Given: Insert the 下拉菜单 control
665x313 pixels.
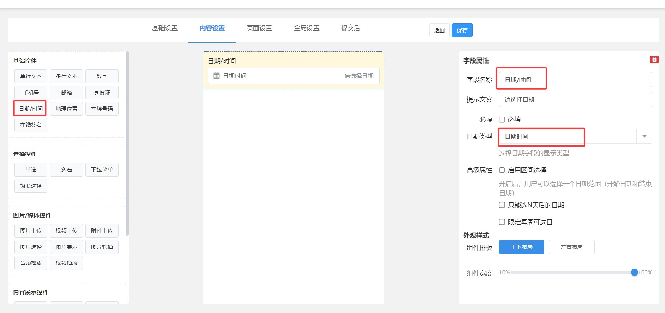Looking at the screenshot, I should pyautogui.click(x=102, y=170).
